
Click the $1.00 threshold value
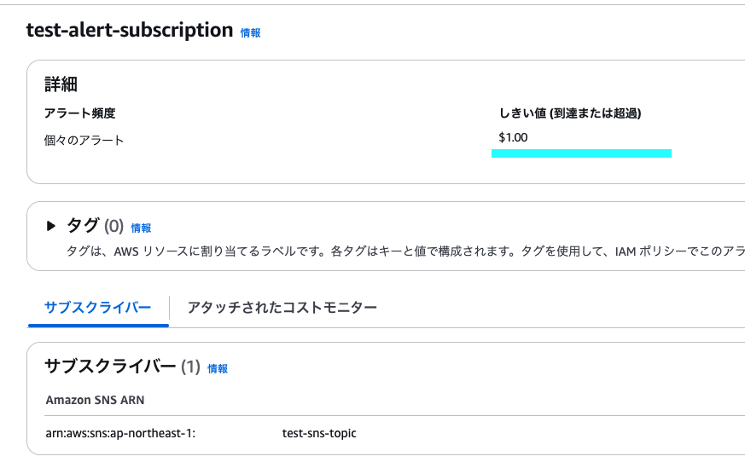click(x=513, y=137)
